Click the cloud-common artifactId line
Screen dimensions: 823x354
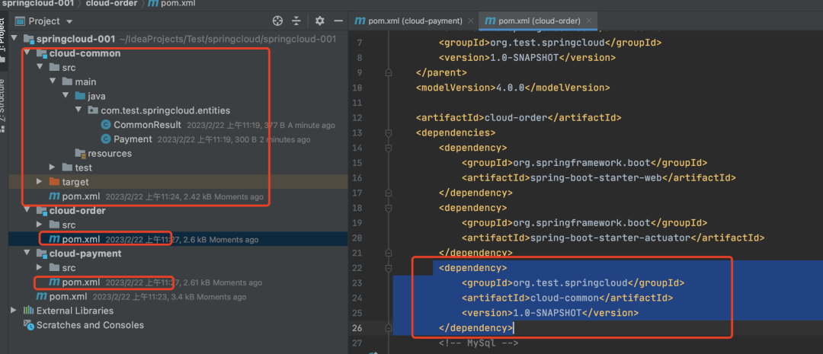coord(568,298)
